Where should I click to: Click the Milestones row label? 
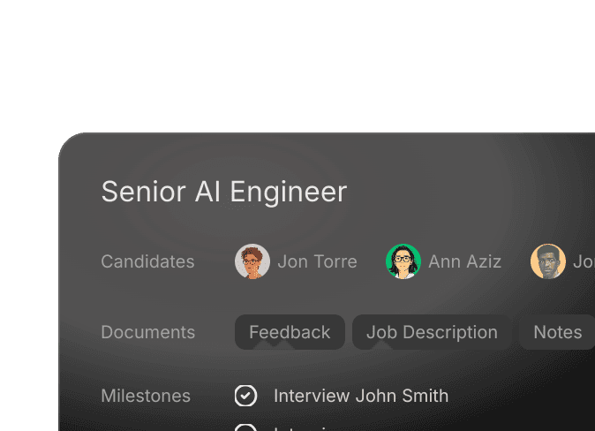[146, 396]
